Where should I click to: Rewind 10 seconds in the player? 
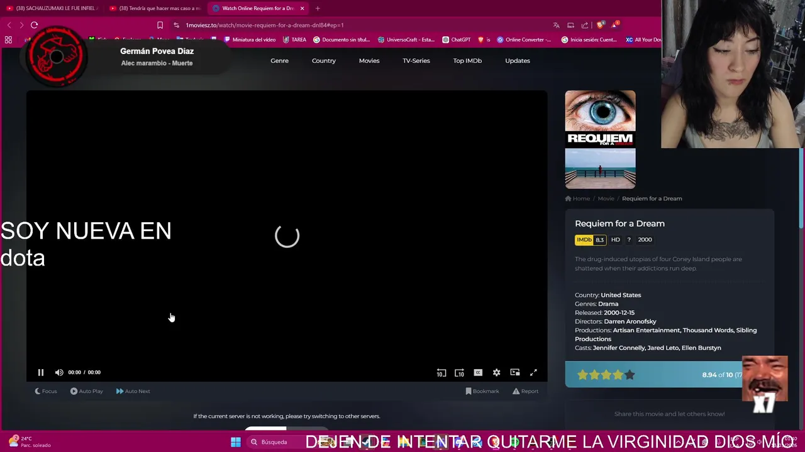point(441,372)
